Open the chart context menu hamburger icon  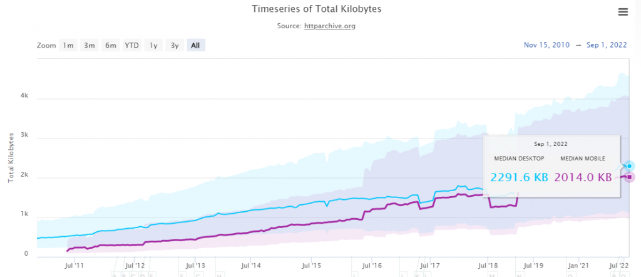[623, 11]
